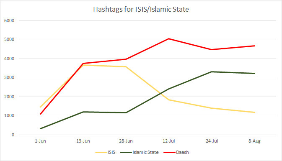282x161 pixels.
Task: Select the ISIS legend entry
Action: pyautogui.click(x=105, y=152)
